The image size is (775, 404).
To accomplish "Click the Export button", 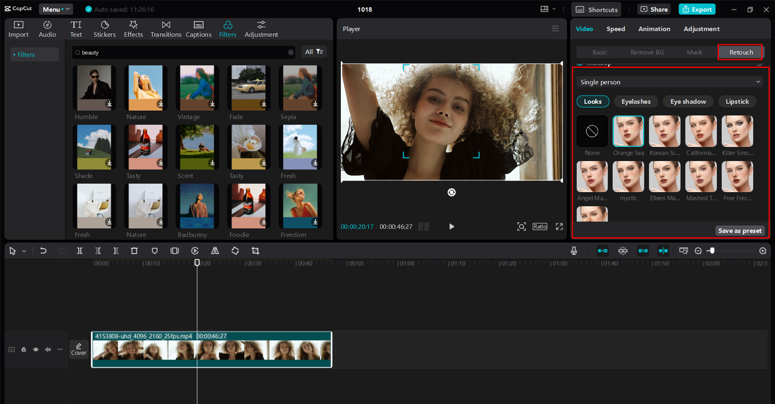I will [697, 9].
